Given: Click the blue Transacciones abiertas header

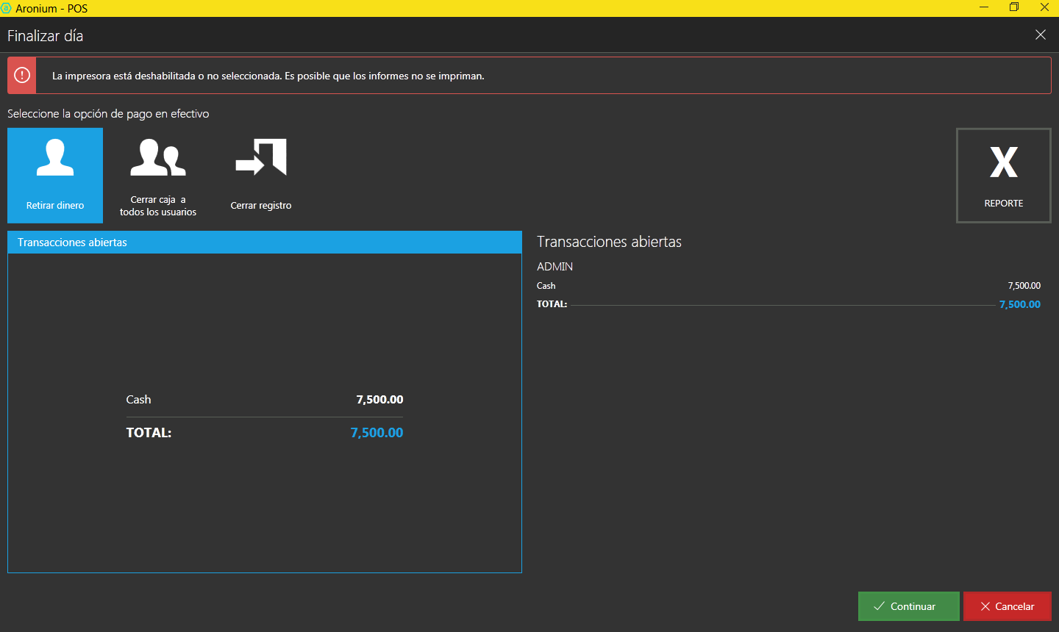Looking at the screenshot, I should click(x=264, y=243).
